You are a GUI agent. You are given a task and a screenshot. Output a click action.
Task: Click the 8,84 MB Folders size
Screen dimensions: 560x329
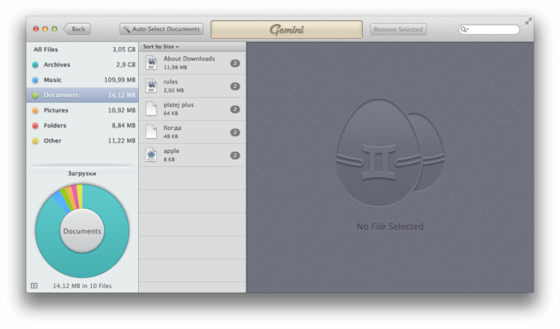[x=123, y=125]
